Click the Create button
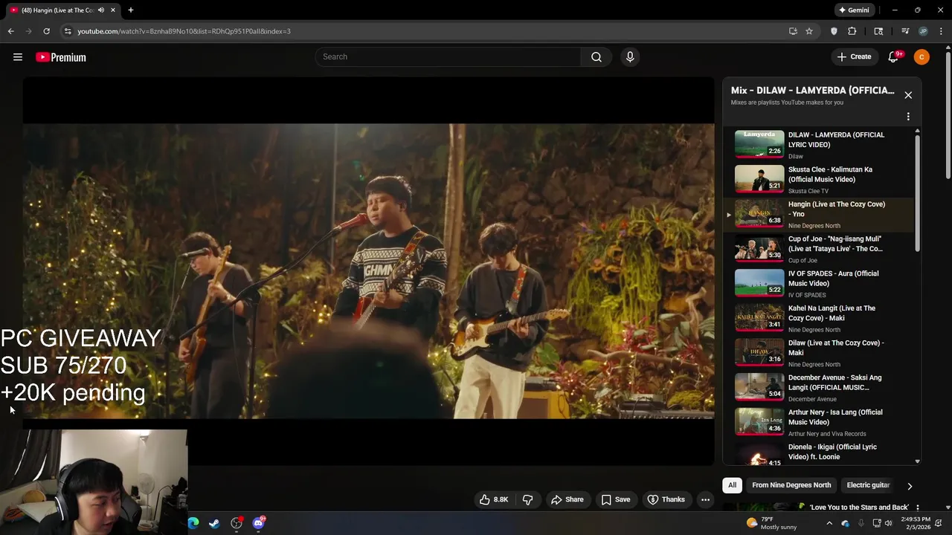The height and width of the screenshot is (535, 952). coord(854,57)
